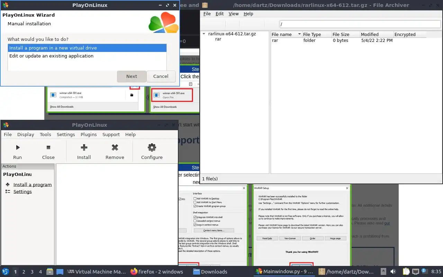Select Install a program in a new virtual drive
The width and height of the screenshot is (443, 277).
[x=87, y=48]
